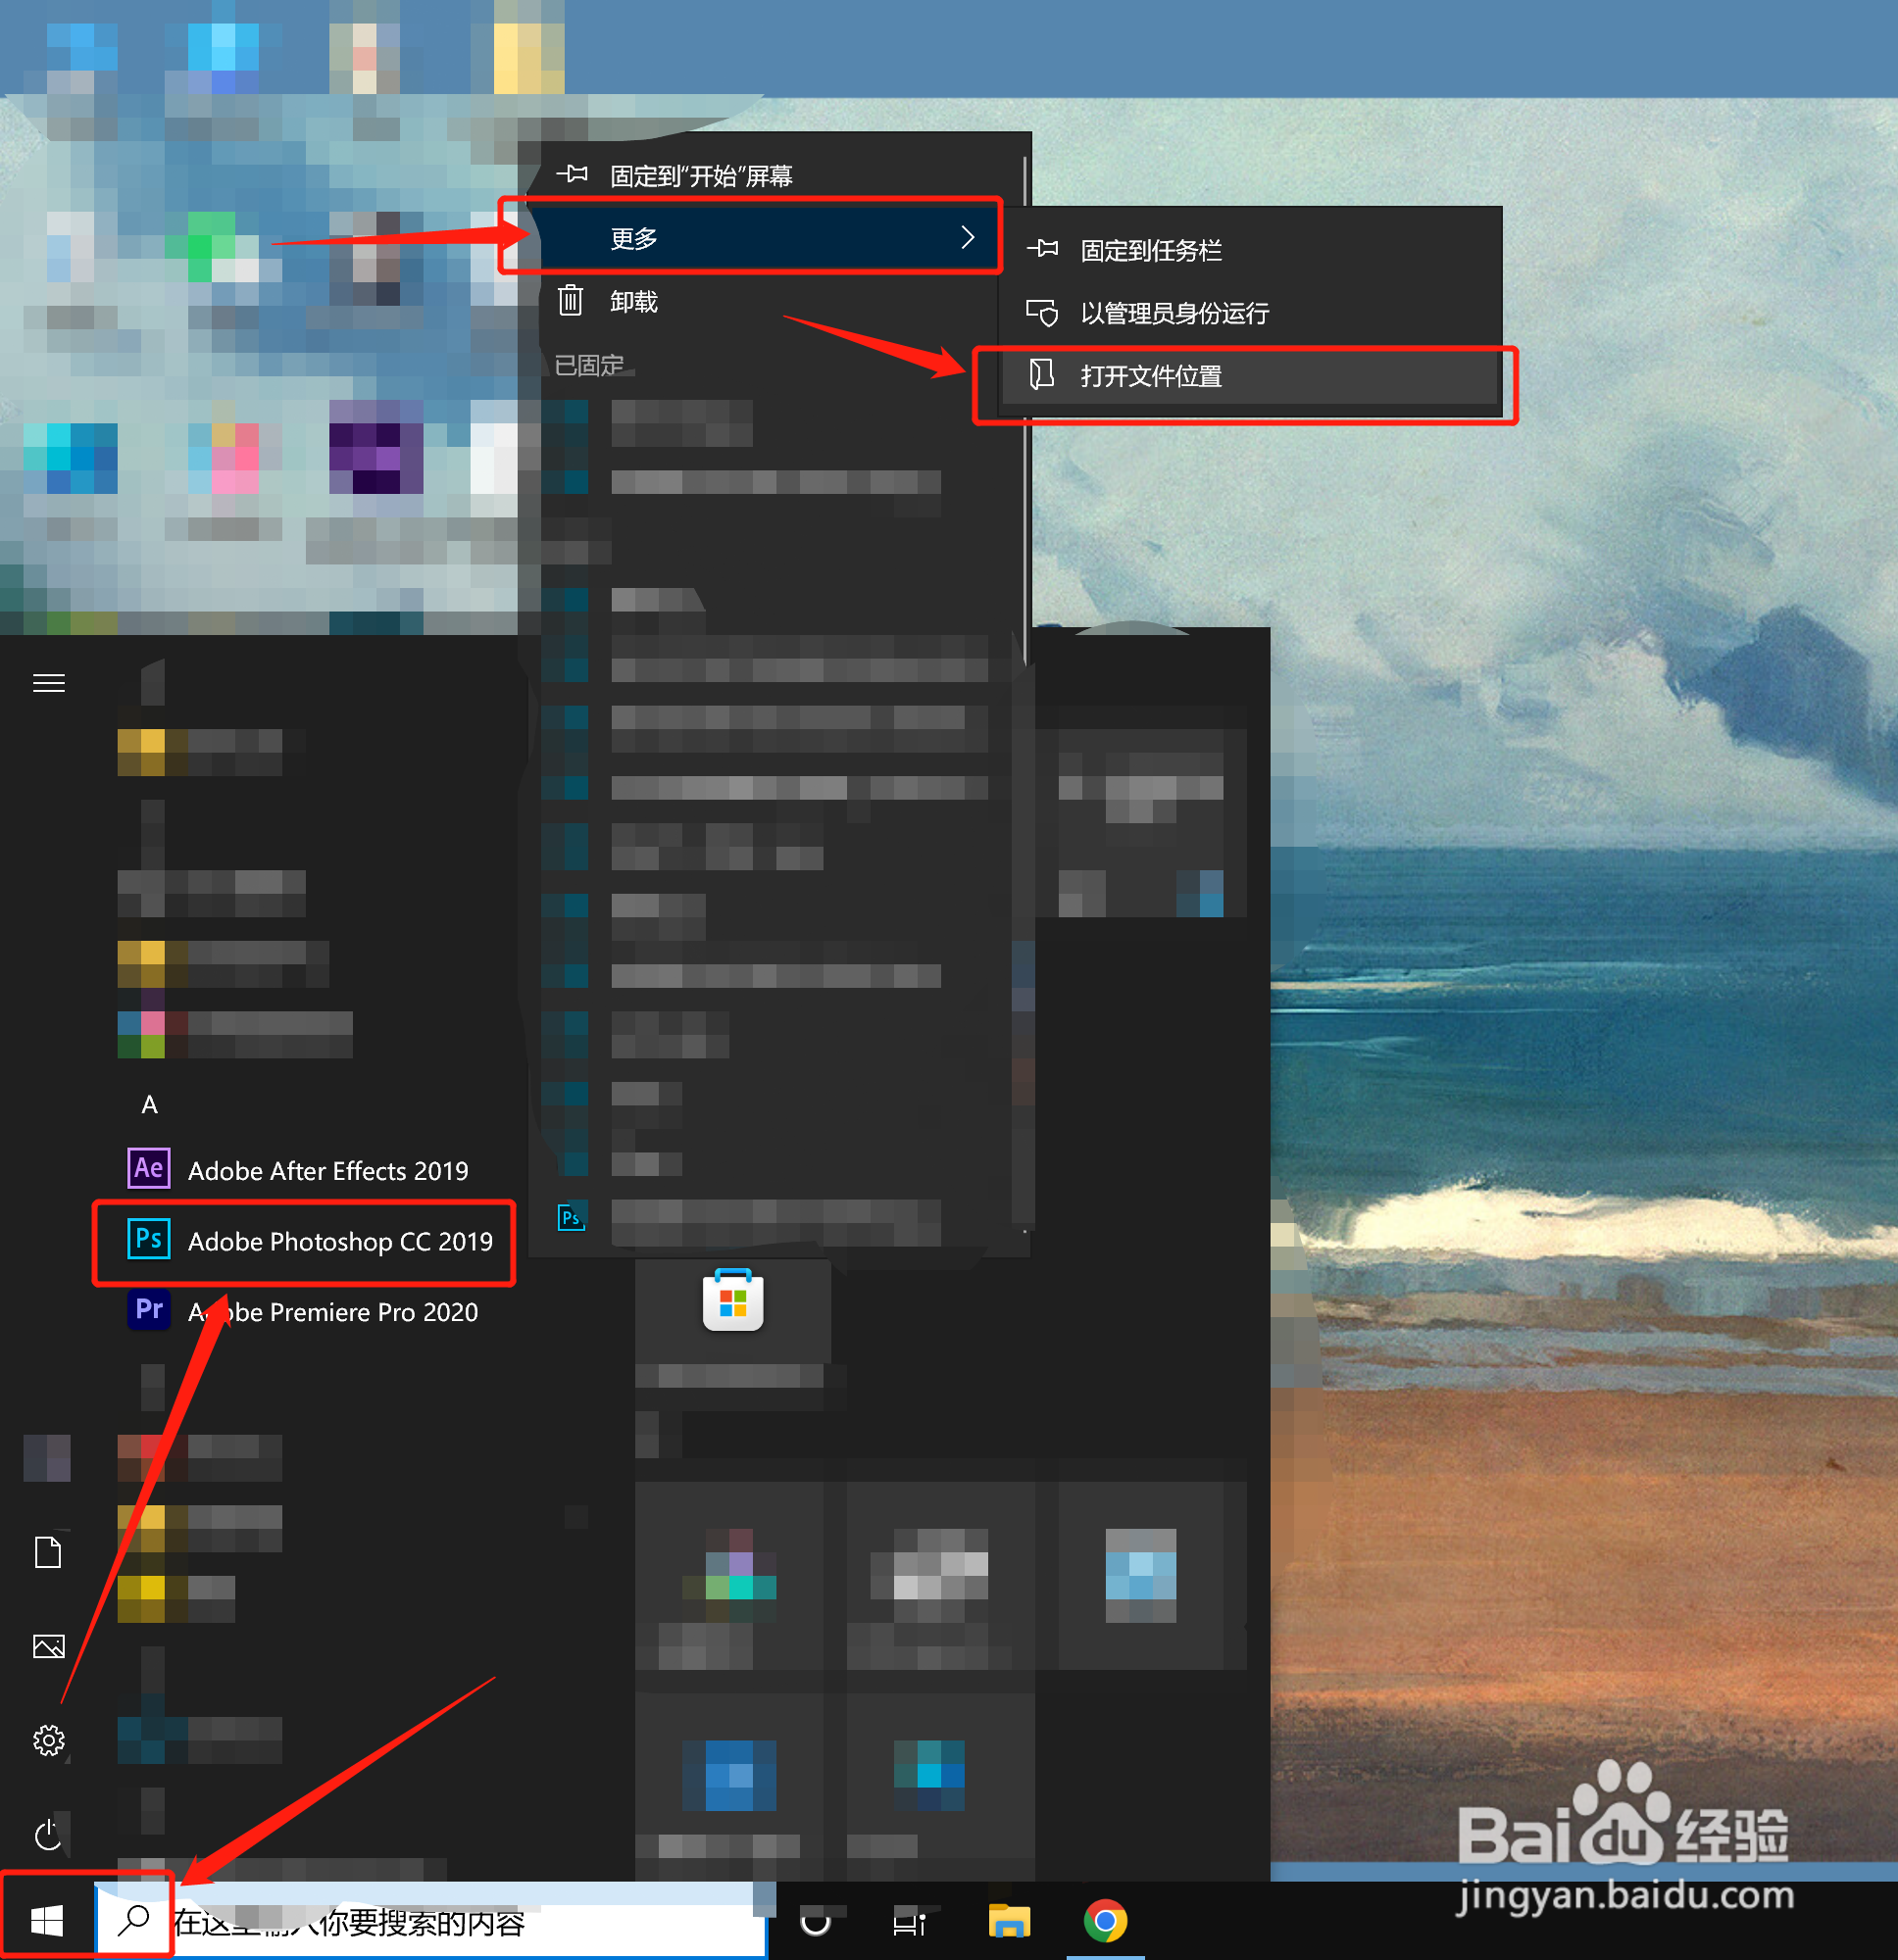This screenshot has height=1960, width=1898.
Task: Open Pictures from the Start sidebar
Action: (48, 1646)
